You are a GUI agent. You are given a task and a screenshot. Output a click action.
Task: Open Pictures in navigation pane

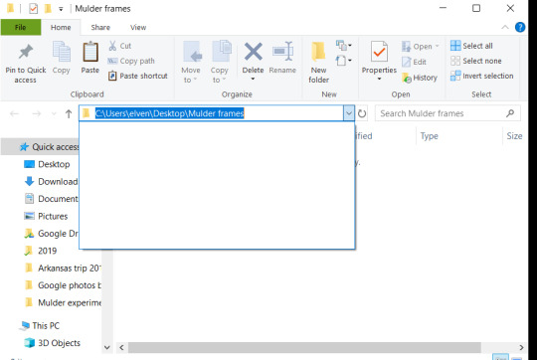pyautogui.click(x=46, y=216)
